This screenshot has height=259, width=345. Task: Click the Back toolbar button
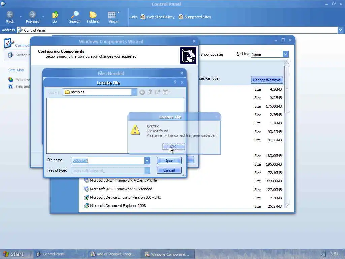[10, 17]
